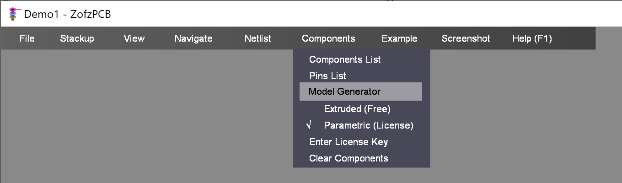The image size is (622, 183).
Task: Click the empty gray viewport area
Action: click(137, 119)
